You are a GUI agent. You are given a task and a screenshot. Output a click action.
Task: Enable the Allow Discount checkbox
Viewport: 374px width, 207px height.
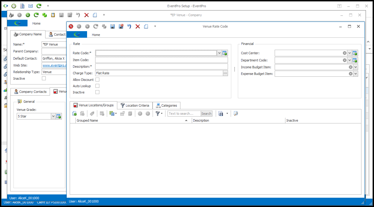click(97, 80)
